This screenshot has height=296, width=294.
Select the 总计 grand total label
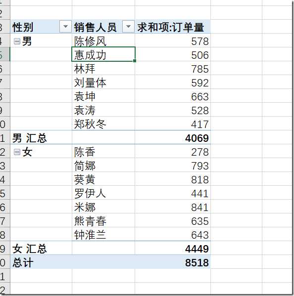click(x=23, y=262)
